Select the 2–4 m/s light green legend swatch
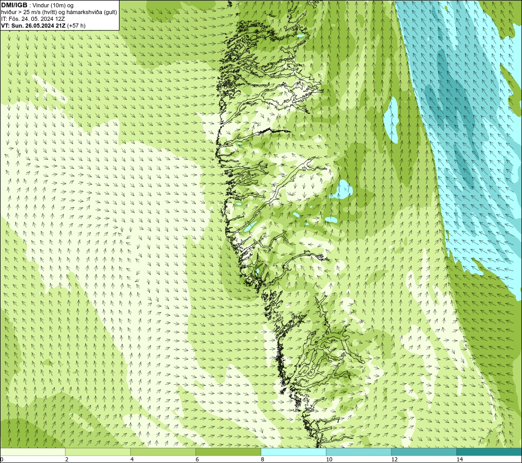 click(98, 452)
